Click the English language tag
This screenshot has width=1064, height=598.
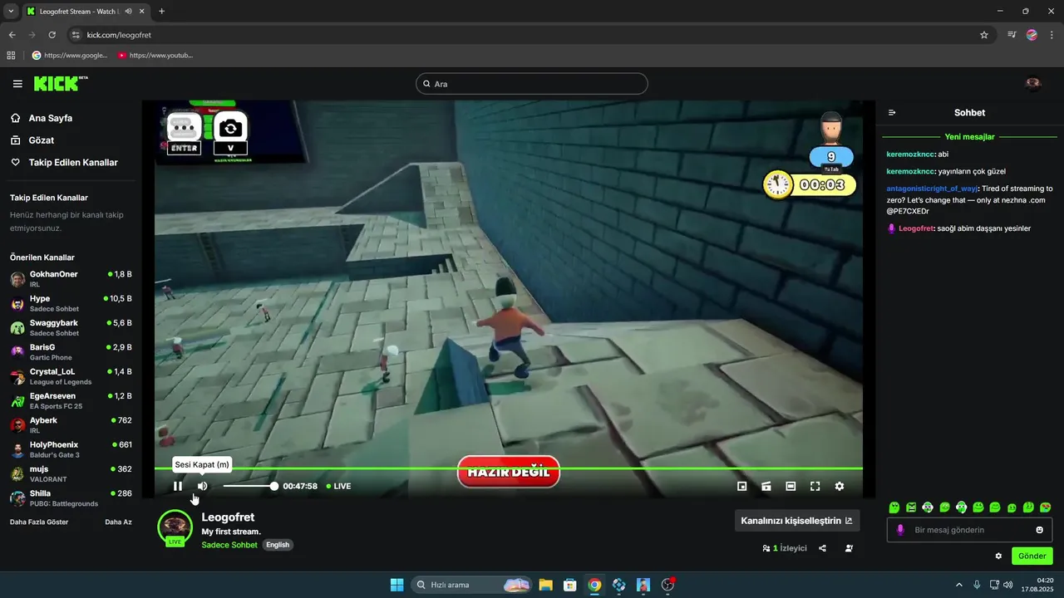tap(278, 545)
